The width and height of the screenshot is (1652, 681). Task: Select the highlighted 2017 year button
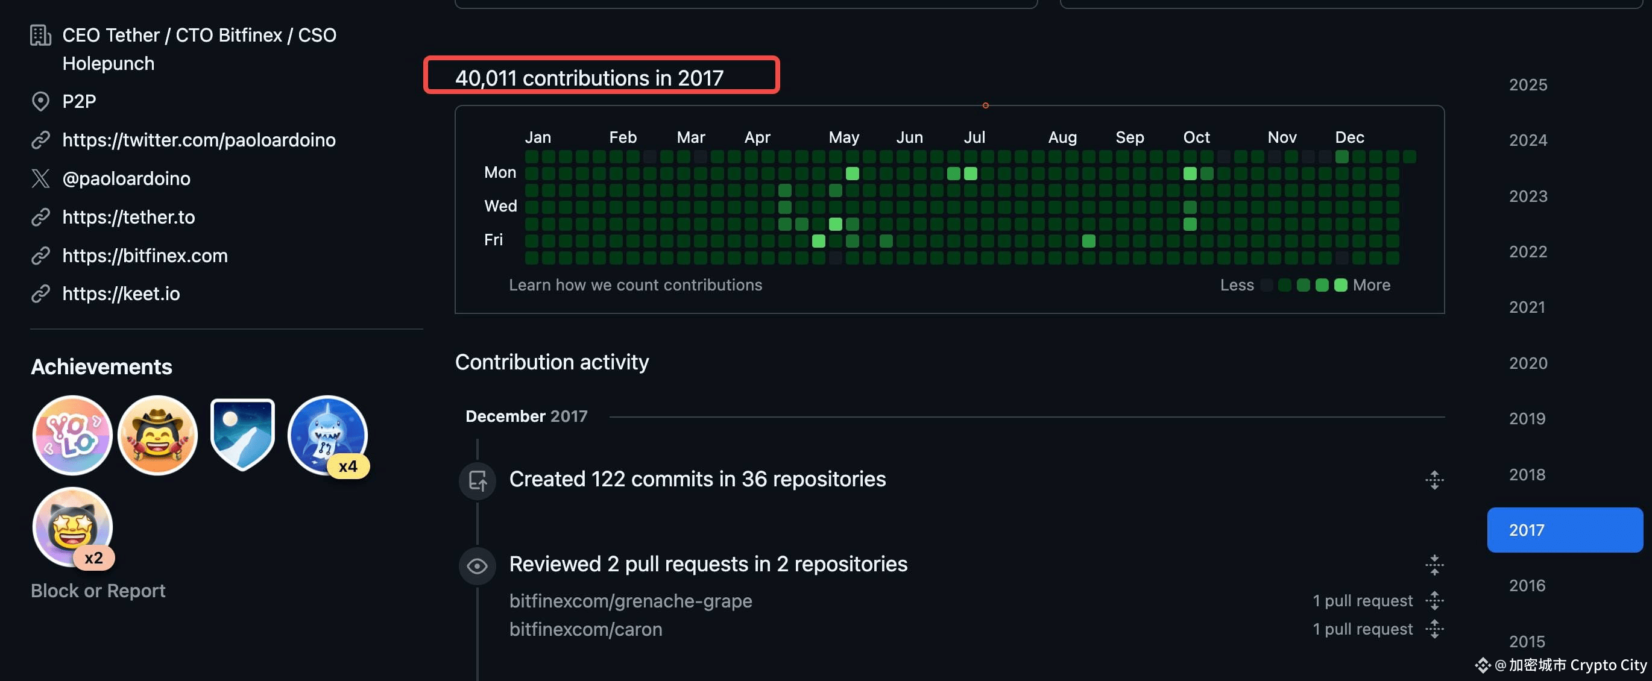tap(1563, 530)
